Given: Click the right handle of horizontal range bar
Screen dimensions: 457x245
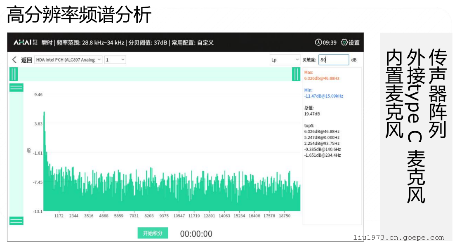Looking at the screenshot, I should point(296,74).
